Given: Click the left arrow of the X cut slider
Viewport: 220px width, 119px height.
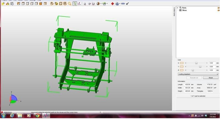Looking at the screenshot, I should tap(186, 63).
